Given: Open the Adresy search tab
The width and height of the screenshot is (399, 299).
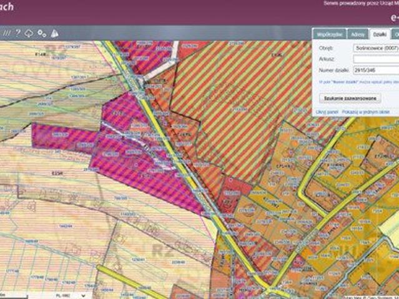Looking at the screenshot, I should [x=358, y=34].
